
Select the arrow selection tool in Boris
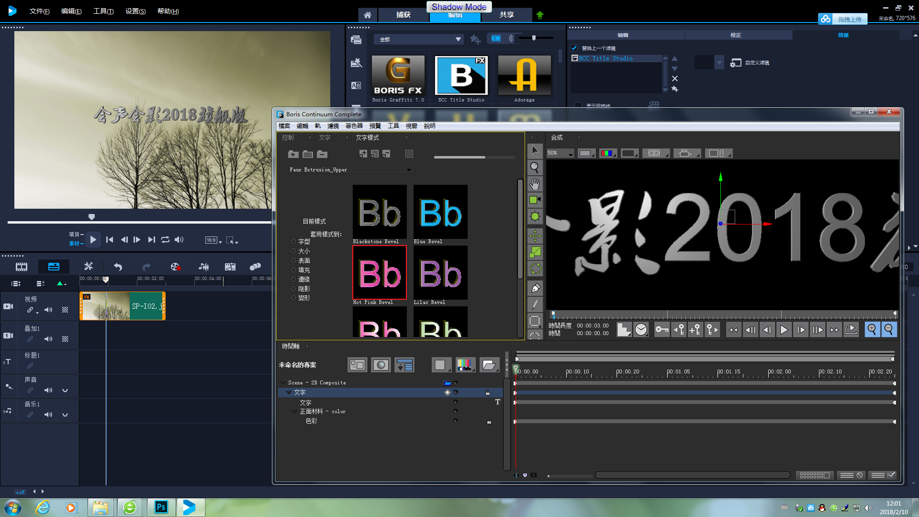[x=535, y=151]
